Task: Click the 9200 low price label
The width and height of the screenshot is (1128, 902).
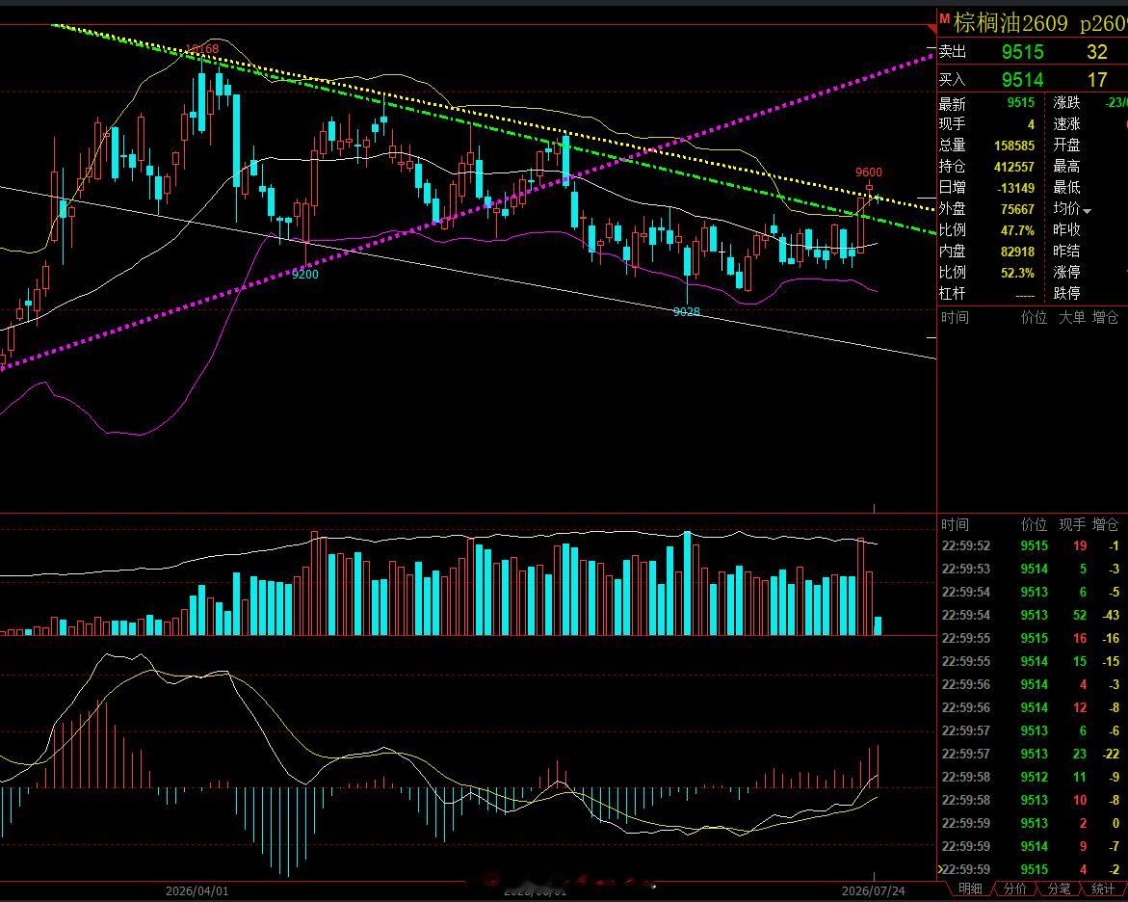Action: [305, 275]
